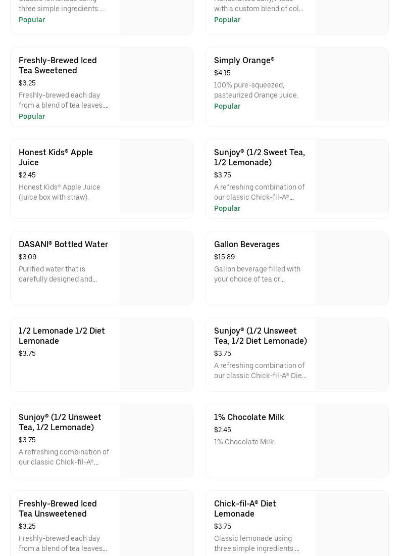Image resolution: width=406 pixels, height=556 pixels.
Task: Click the Honest Kids Apple Juice thumbnail
Action: coord(156,176)
